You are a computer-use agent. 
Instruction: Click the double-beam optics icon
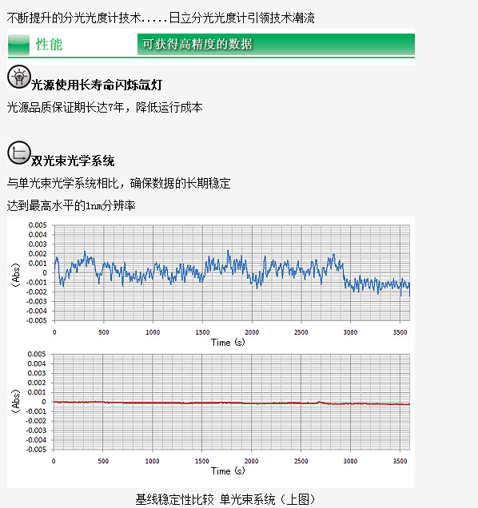coord(19,153)
